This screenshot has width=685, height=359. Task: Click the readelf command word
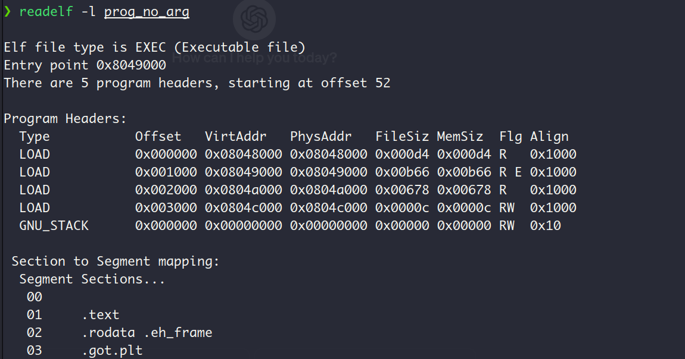point(46,11)
